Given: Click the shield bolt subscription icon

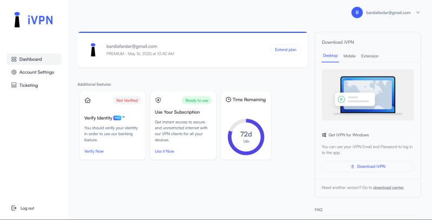Looking at the screenshot, I should pyautogui.click(x=158, y=100).
